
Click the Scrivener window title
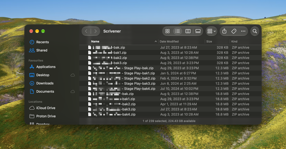(x=112, y=31)
